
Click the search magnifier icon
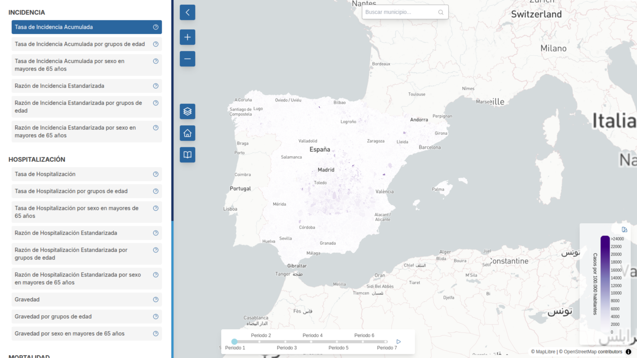[x=441, y=12]
